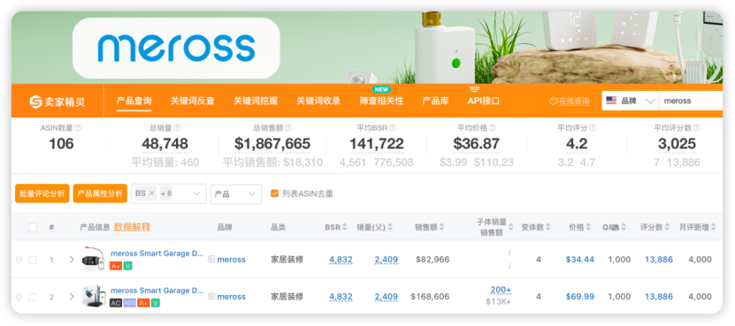Image resolution: width=735 pixels, height=326 pixels.
Task: Click the 200+ child sales link
Action: pos(501,290)
